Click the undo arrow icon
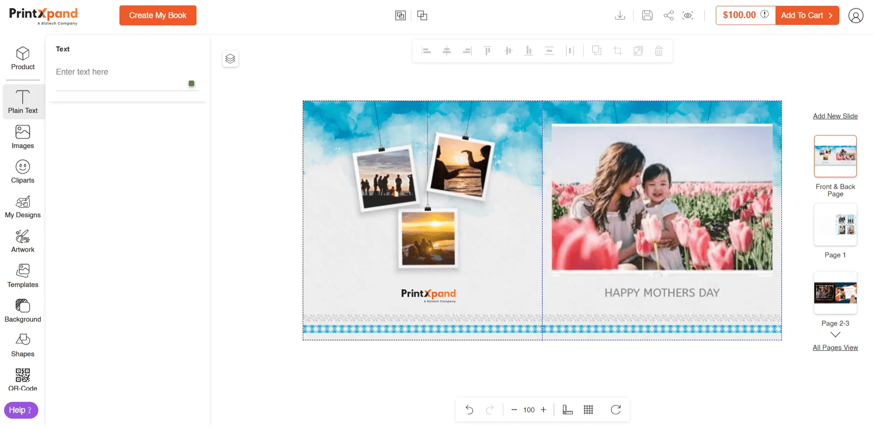The image size is (874, 427). point(469,410)
